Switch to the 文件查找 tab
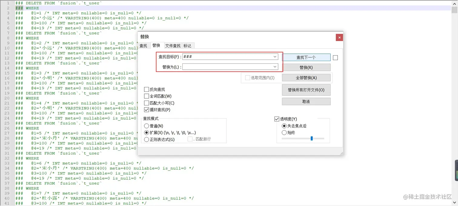 click(173, 46)
